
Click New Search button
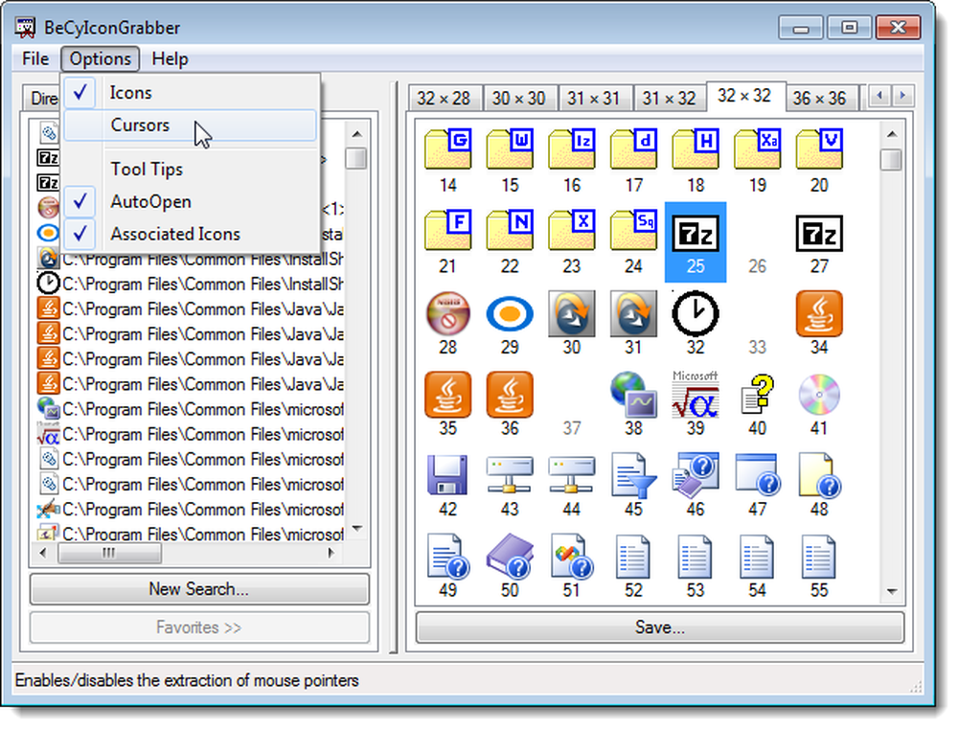199,589
